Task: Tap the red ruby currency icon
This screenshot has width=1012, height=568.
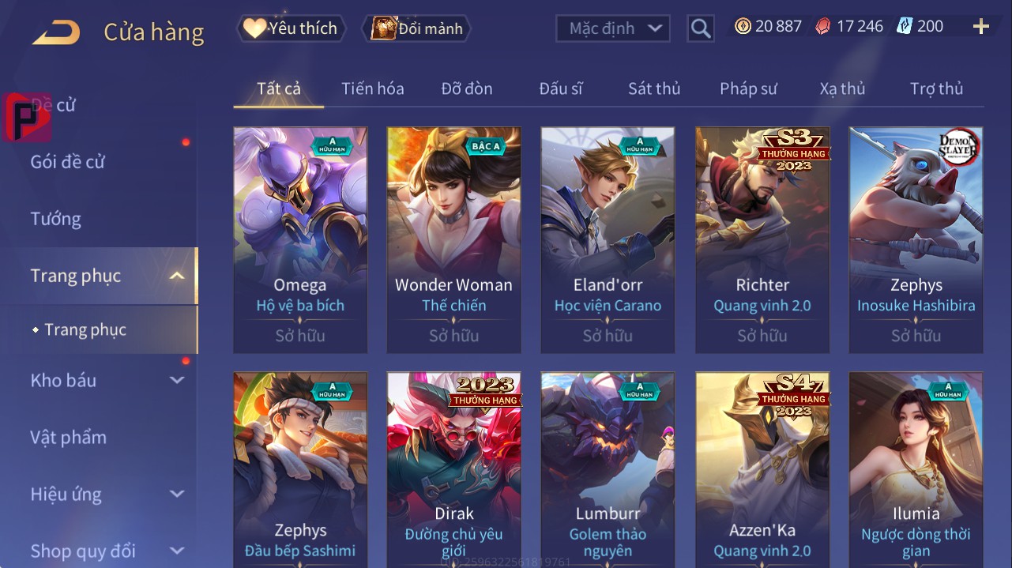Action: (822, 26)
